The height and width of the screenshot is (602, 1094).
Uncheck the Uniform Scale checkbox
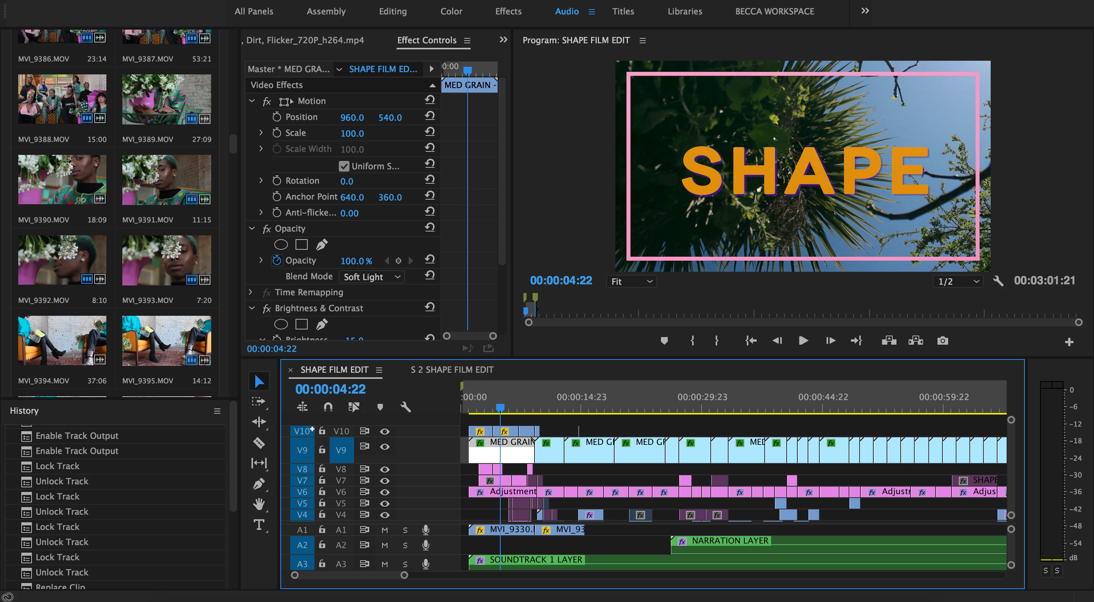pos(344,166)
